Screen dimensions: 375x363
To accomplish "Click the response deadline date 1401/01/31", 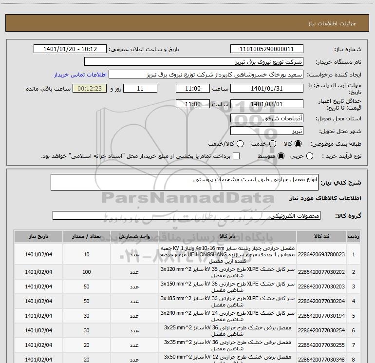I will [267, 88].
